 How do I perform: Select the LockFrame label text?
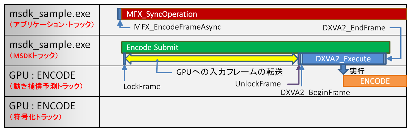(x=142, y=87)
